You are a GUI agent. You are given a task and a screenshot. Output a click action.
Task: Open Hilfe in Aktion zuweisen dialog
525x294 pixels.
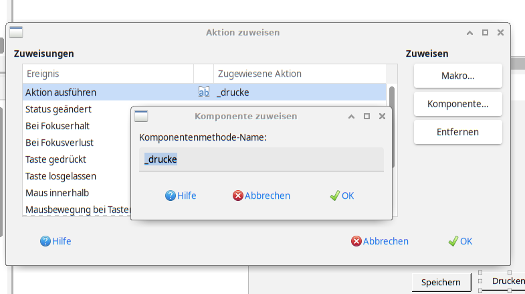pyautogui.click(x=56, y=241)
